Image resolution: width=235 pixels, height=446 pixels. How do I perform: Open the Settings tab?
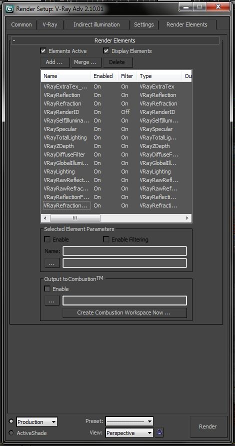(144, 24)
